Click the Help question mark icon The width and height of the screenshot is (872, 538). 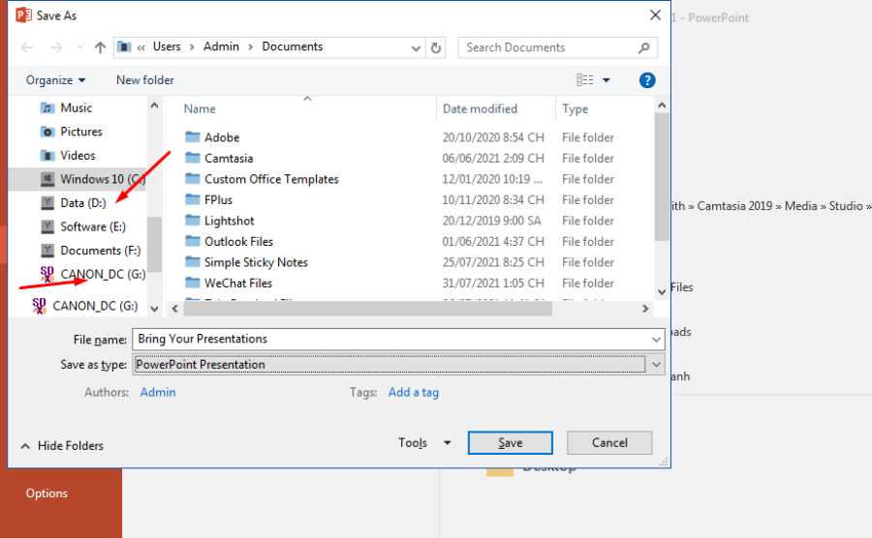[x=647, y=80]
